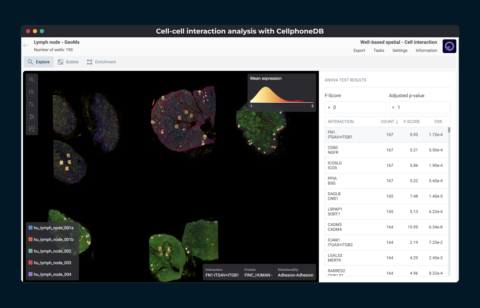The height and width of the screenshot is (308, 480).
Task: Click the F-Score threshold input field
Action: pos(355,107)
